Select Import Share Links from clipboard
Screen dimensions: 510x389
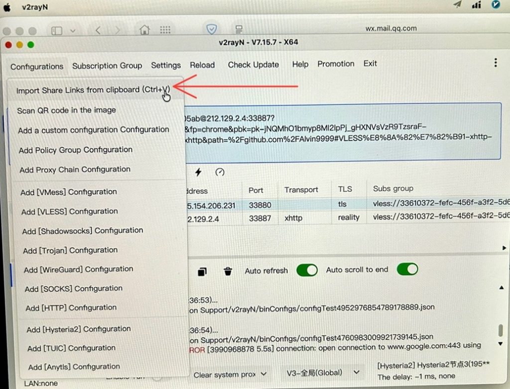[93, 90]
